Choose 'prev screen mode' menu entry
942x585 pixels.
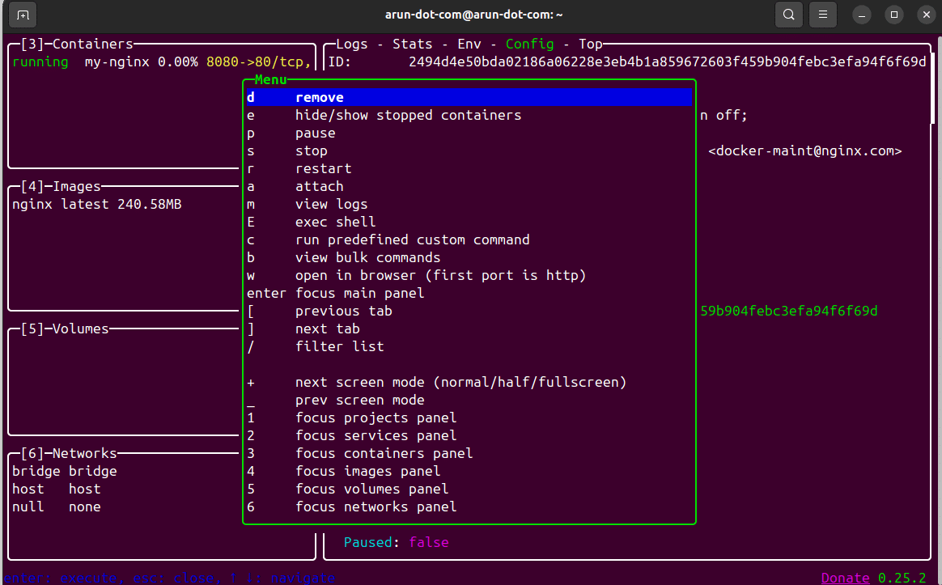[469, 400]
